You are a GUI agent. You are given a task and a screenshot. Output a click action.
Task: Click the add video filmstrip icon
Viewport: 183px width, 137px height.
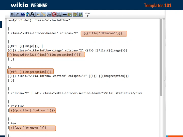pos(81,14)
